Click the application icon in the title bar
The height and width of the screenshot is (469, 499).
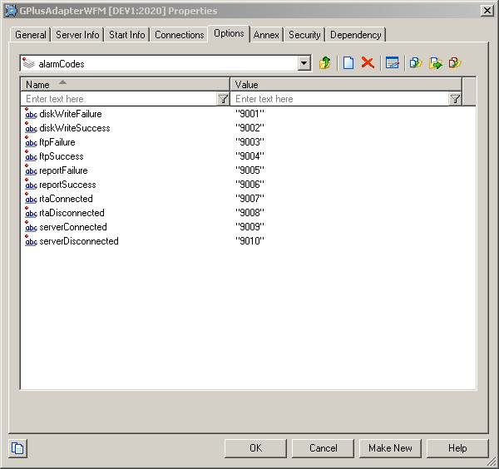click(x=11, y=11)
